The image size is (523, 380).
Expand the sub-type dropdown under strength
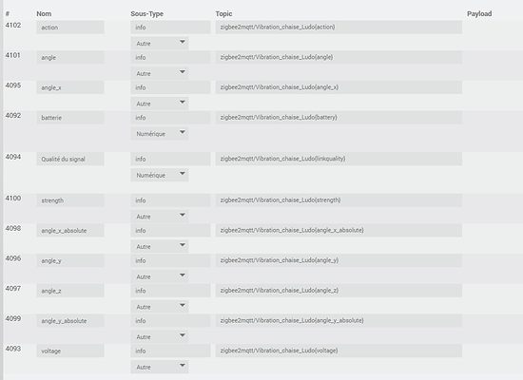click(160, 217)
